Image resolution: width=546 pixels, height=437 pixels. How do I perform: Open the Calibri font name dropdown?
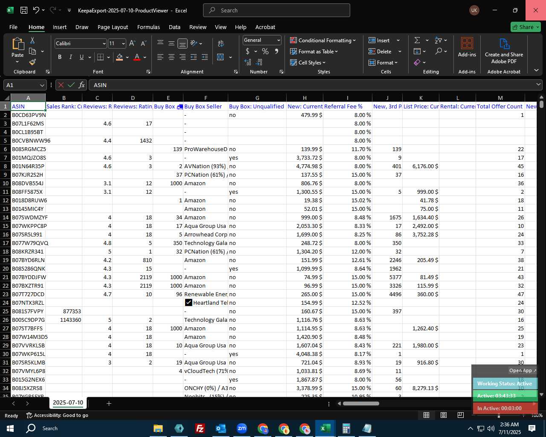[104, 44]
